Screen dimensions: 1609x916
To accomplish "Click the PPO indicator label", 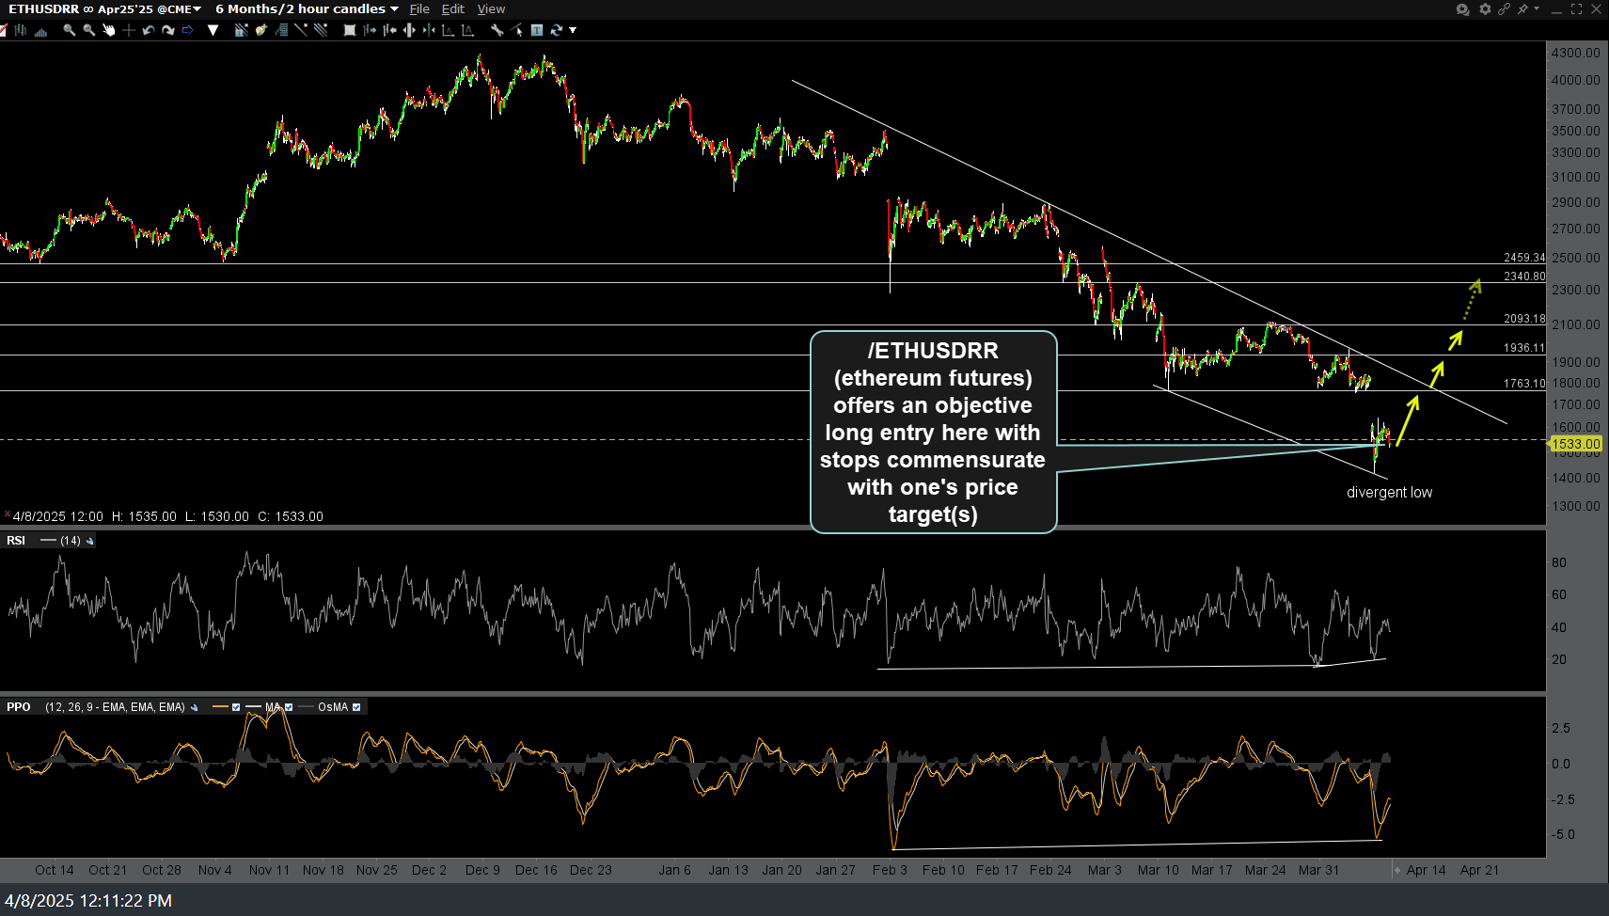I will (19, 707).
